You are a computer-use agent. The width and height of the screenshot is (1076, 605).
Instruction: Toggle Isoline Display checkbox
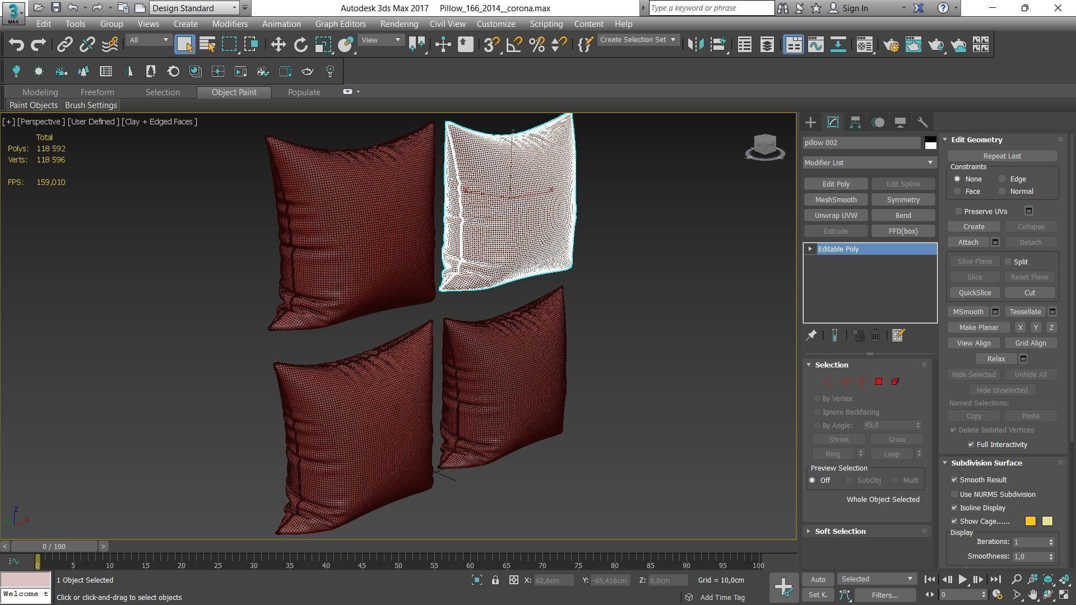(x=954, y=508)
